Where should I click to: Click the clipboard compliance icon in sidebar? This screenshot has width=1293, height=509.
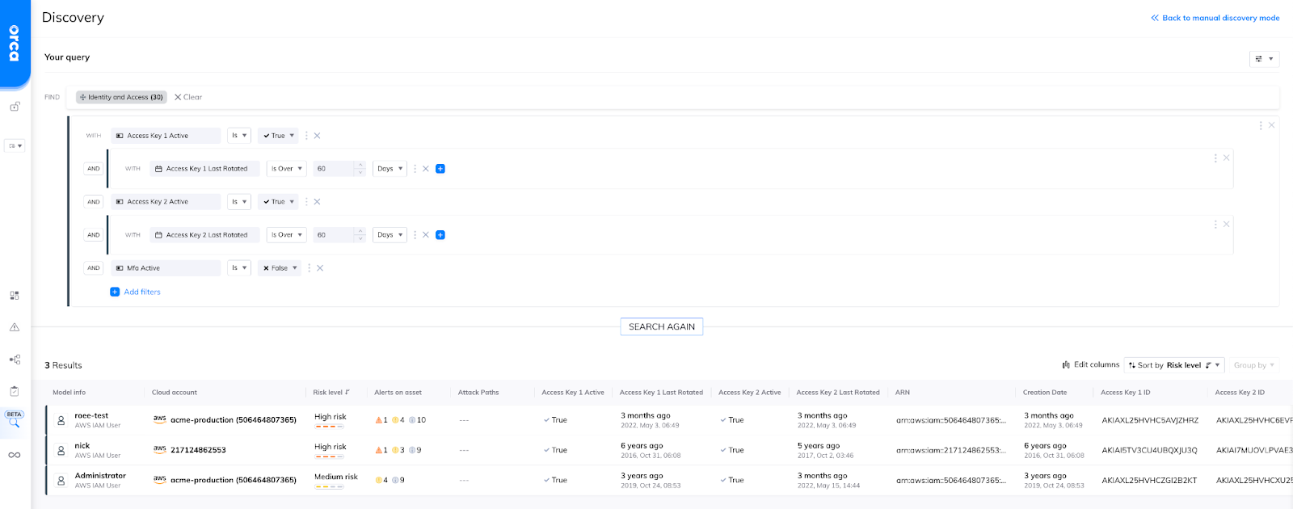[x=15, y=391]
